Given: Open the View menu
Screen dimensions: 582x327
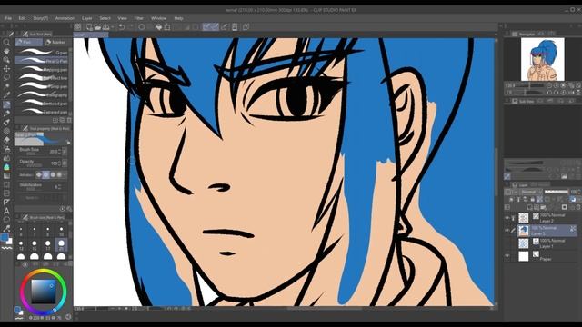Looking at the screenshot, I should pyautogui.click(x=123, y=18).
